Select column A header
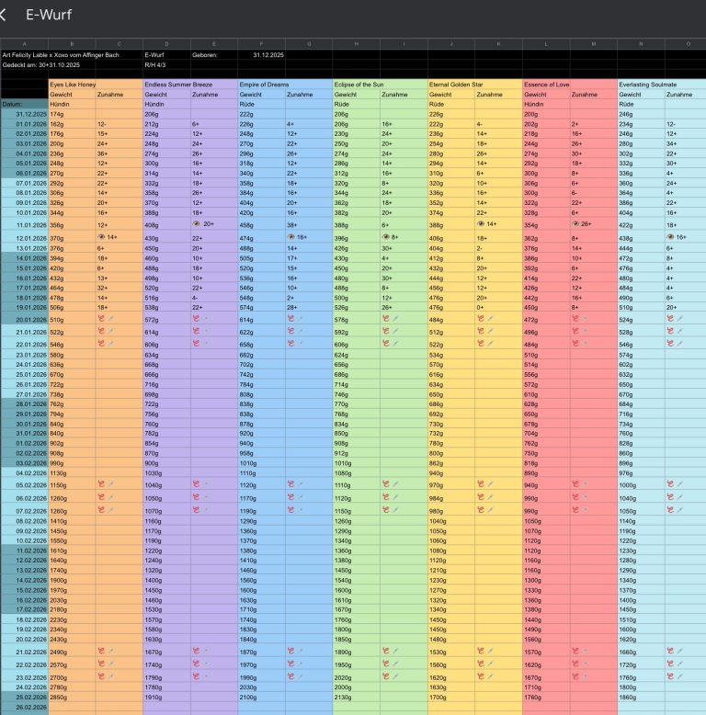Screen dimensions: 706x715 (x=24, y=44)
